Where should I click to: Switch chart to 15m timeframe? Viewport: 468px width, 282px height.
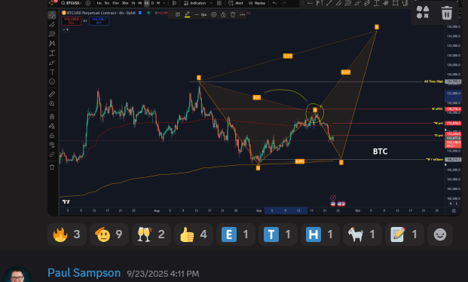[116, 3]
